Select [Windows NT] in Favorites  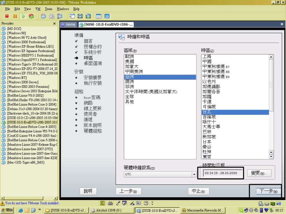[x=17, y=78]
